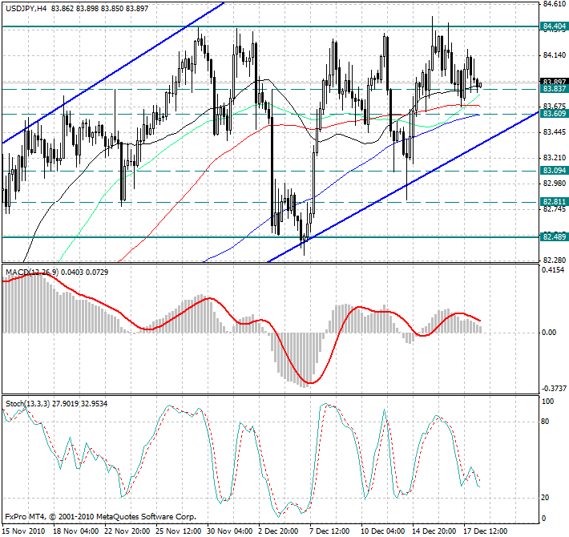This screenshot has height=537, width=569.
Task: Select the 82.745 price axis label
Action: 554,209
